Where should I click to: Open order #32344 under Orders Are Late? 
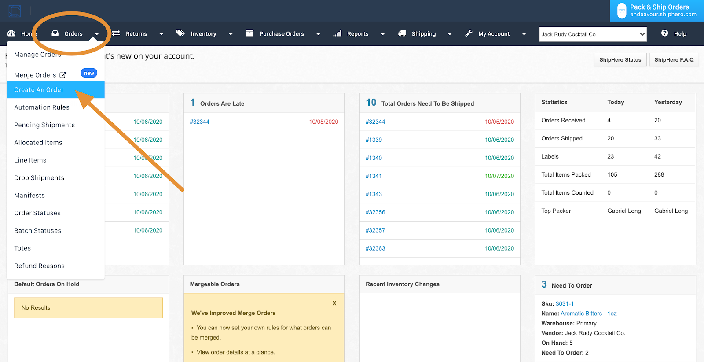click(x=200, y=122)
